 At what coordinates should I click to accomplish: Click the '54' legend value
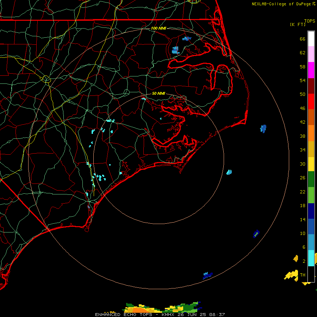coord(303,80)
